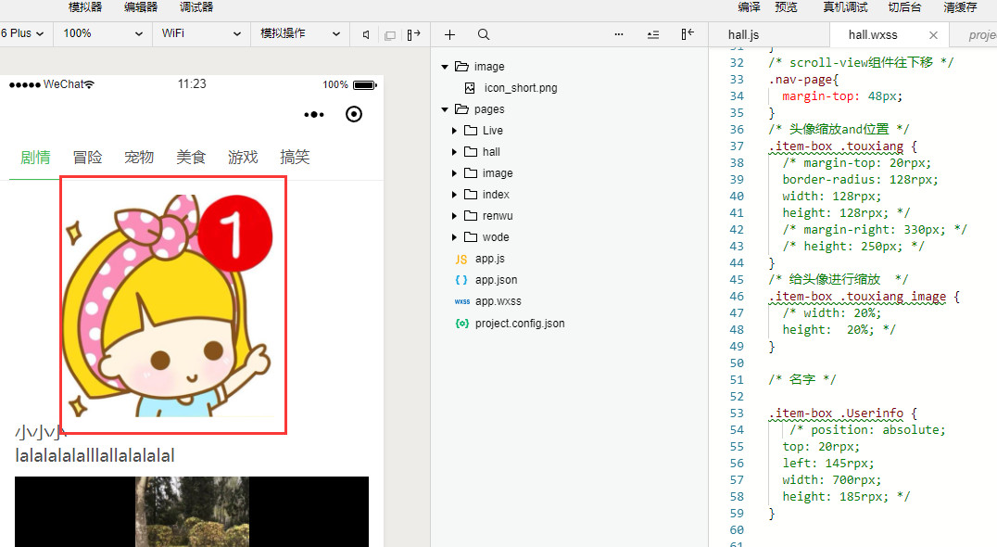
Task: Click the lalalalalalllallalalalal text
Action: coord(95,455)
